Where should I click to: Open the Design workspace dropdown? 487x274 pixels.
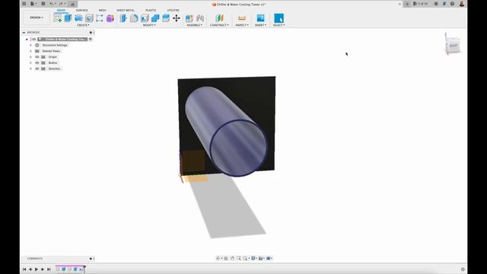tap(37, 18)
